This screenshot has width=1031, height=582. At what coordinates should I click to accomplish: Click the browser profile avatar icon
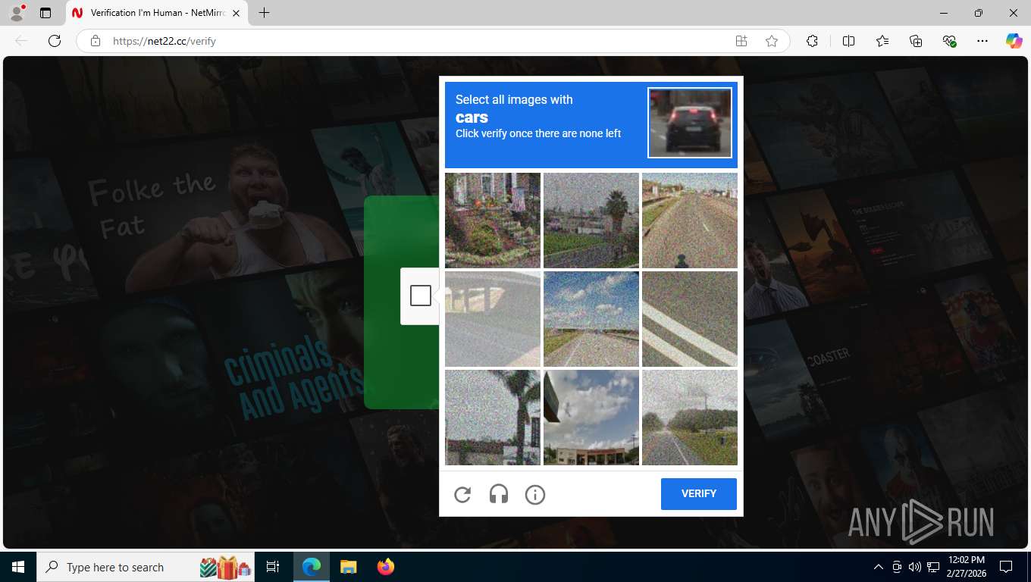(17, 13)
